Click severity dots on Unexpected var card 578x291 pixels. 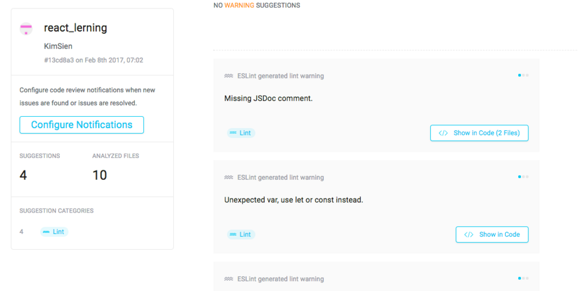(523, 177)
